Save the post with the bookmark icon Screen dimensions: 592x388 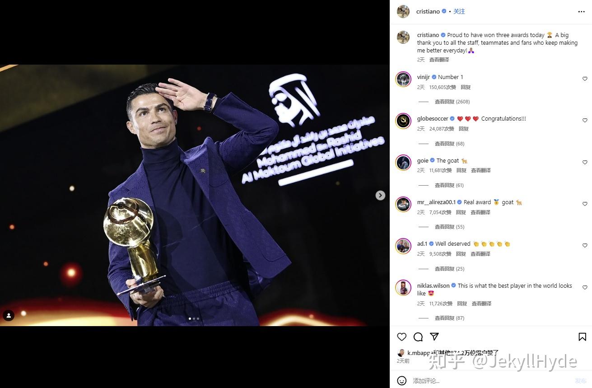583,337
